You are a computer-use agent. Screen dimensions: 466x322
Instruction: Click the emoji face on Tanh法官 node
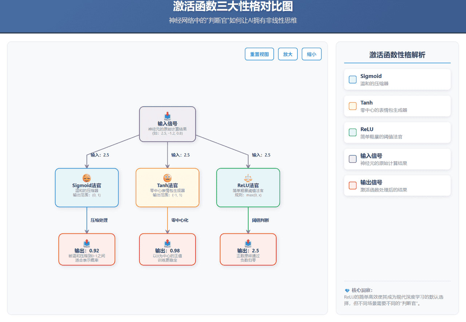tap(167, 178)
